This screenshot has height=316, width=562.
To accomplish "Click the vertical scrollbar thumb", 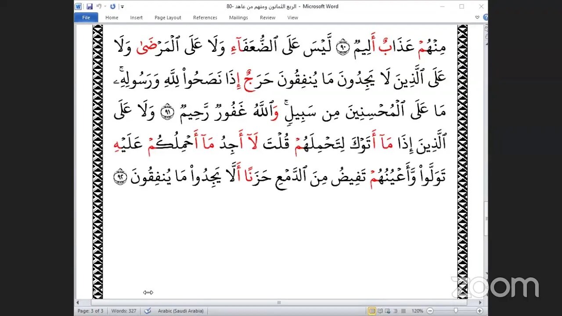I will tap(485, 219).
